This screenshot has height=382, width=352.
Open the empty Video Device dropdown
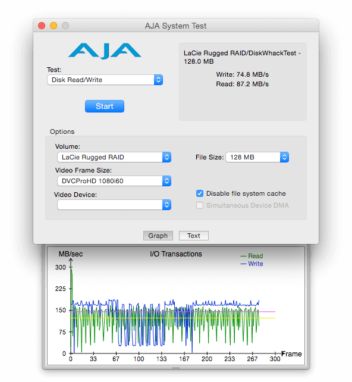(114, 205)
